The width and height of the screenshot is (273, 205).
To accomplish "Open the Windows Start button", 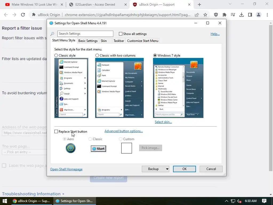I will click(5, 201).
